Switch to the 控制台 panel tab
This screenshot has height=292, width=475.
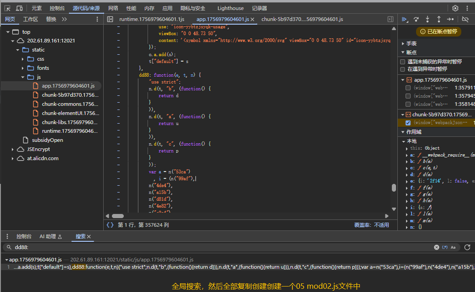[57, 8]
